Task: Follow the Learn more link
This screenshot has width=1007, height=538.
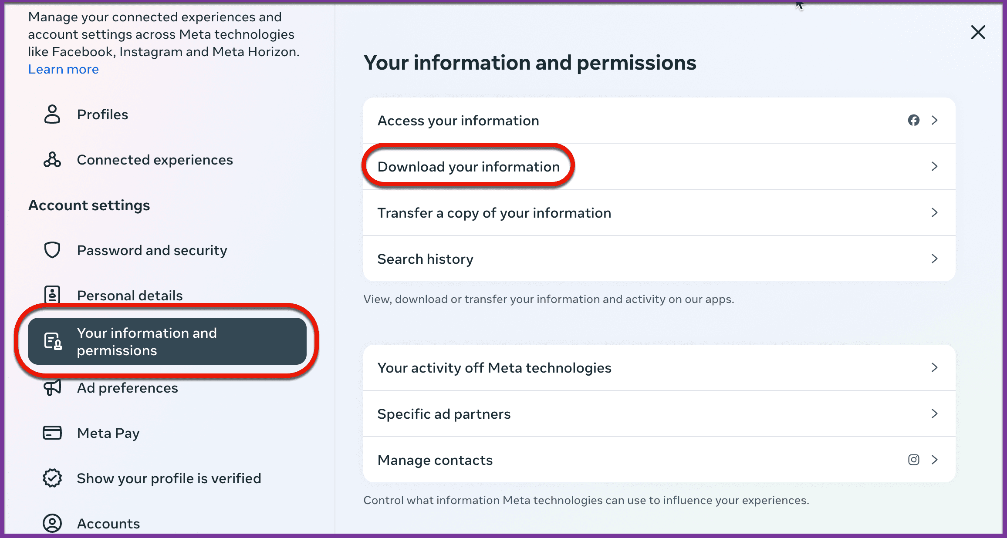Action: coord(64,69)
